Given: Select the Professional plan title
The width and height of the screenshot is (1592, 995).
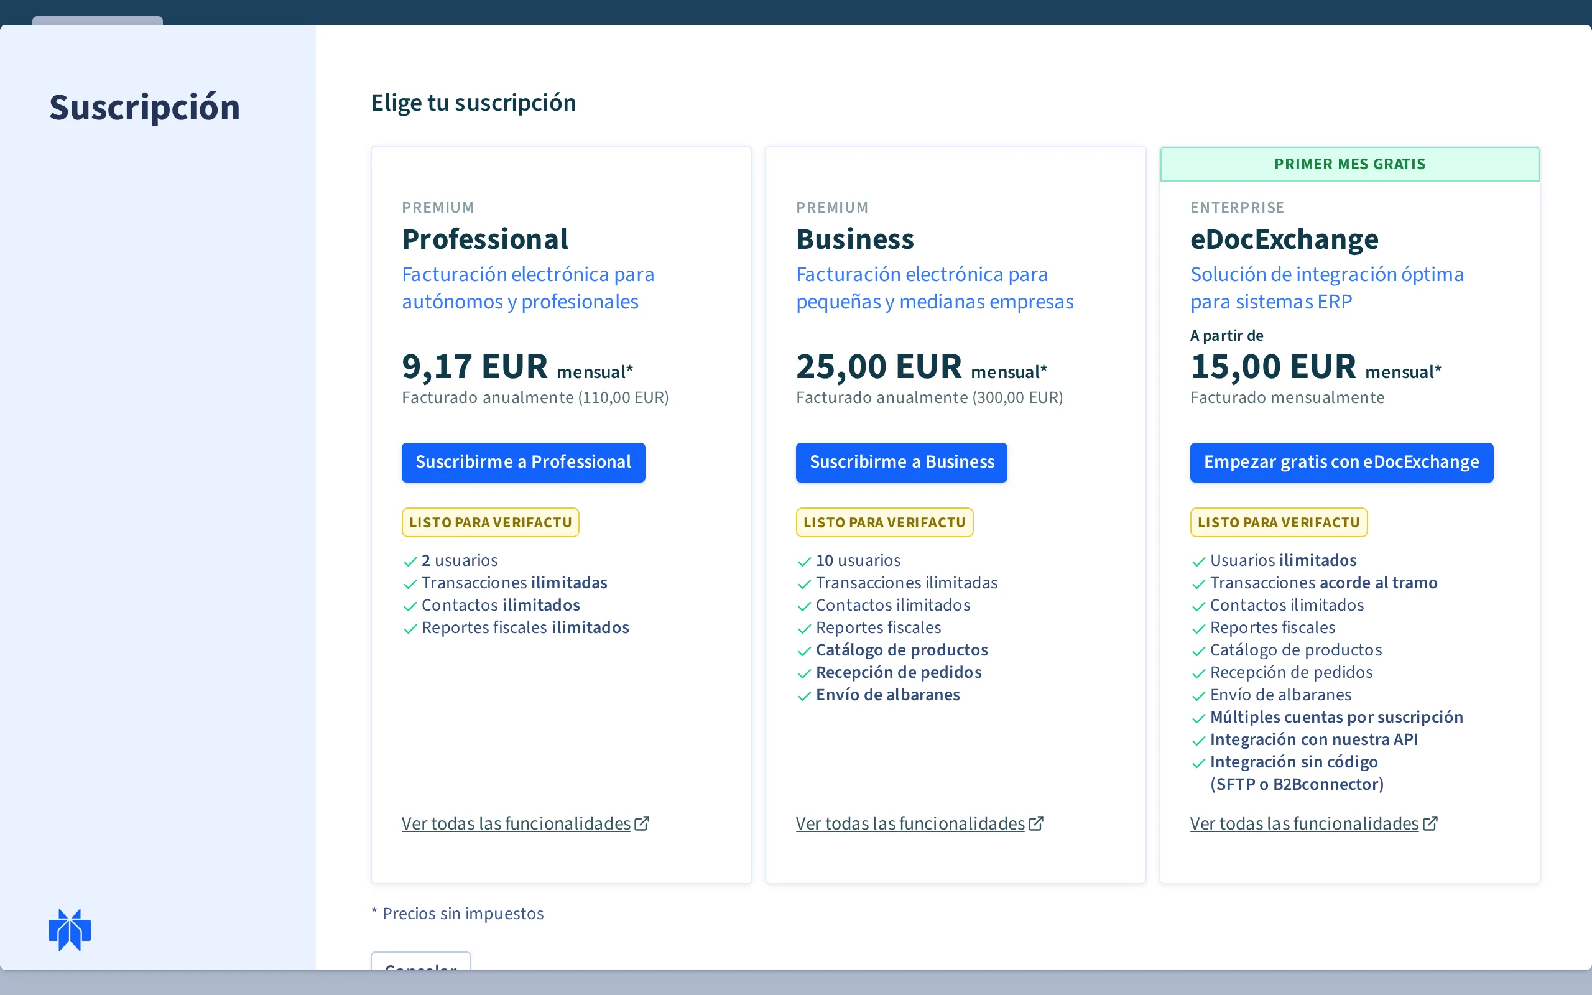Looking at the screenshot, I should (485, 239).
